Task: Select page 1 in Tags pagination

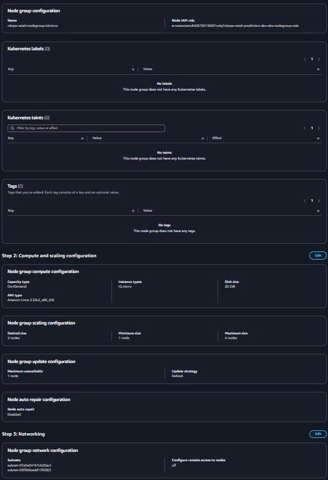Action: pyautogui.click(x=312, y=201)
